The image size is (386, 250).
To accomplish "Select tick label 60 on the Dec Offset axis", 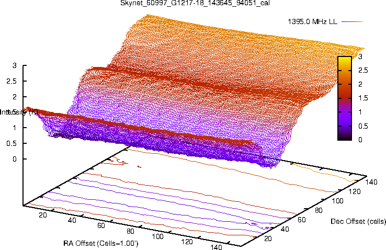I will click(302, 220).
